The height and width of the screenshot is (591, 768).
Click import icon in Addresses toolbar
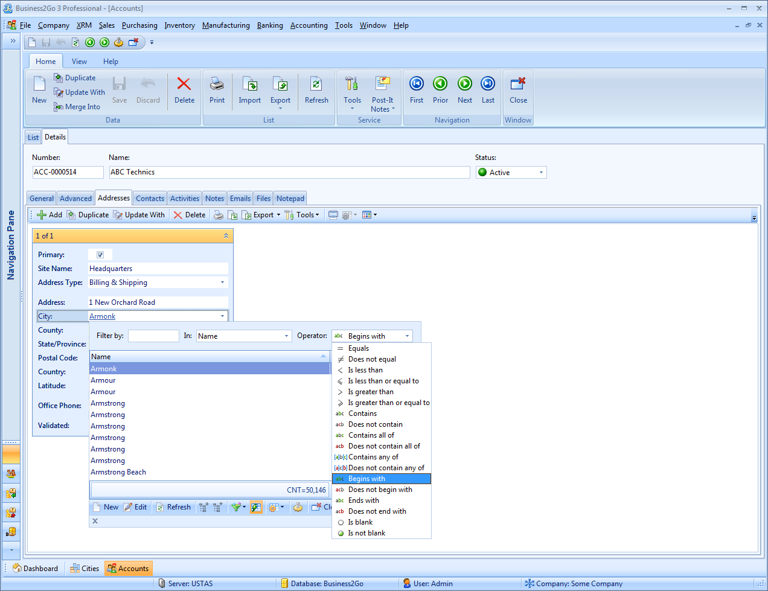click(232, 215)
